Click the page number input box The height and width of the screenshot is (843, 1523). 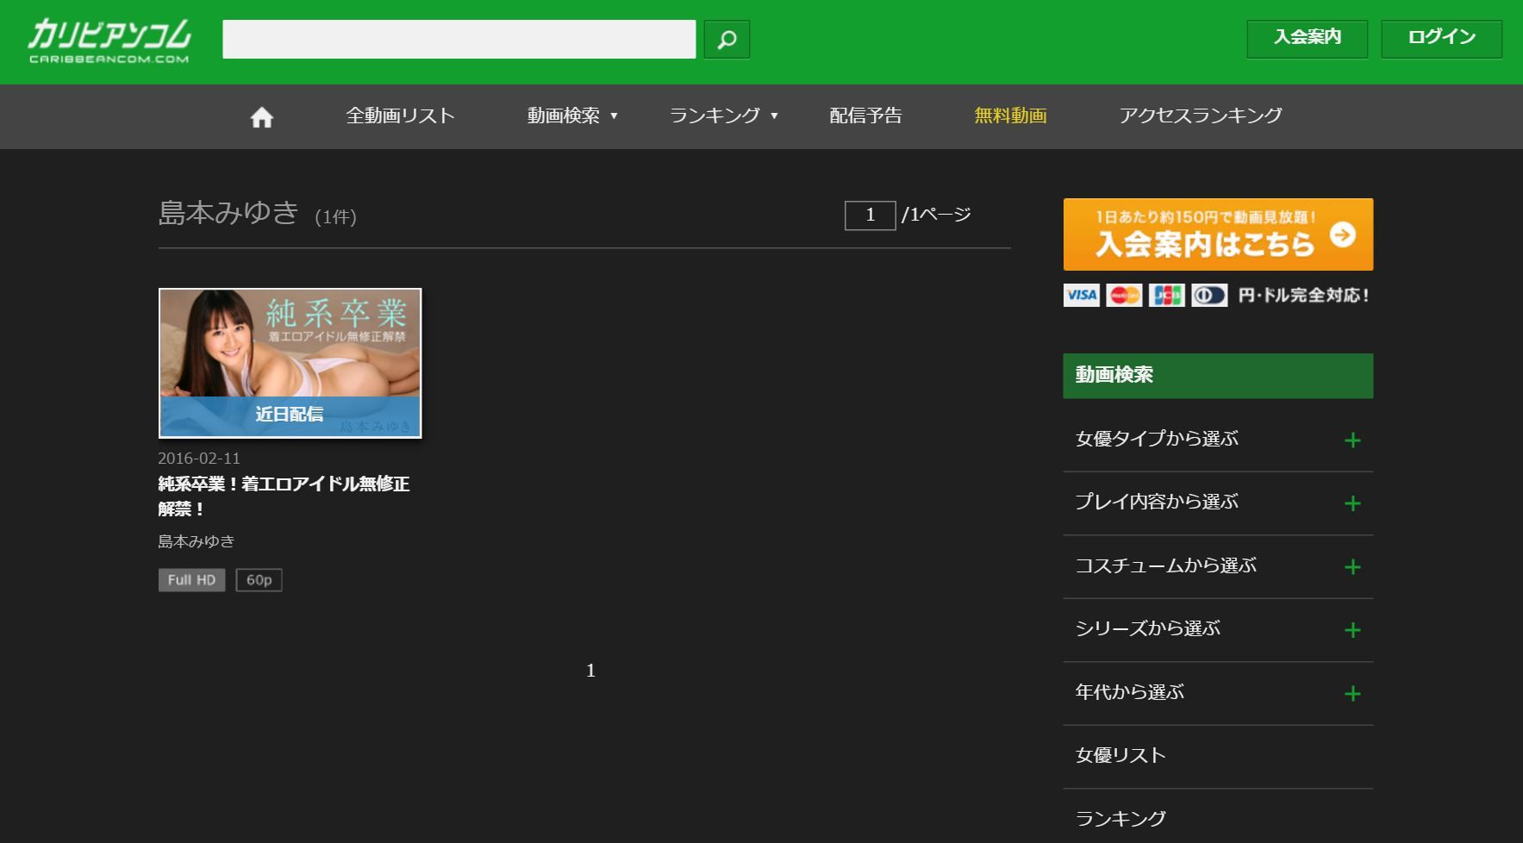[870, 215]
